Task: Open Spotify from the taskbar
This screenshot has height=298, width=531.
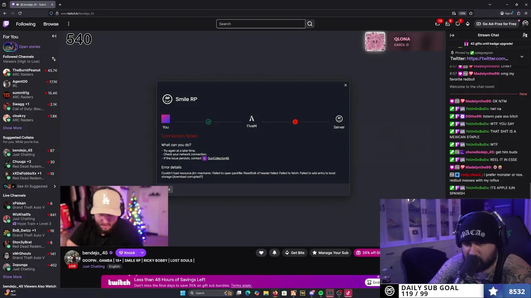Action: pyautogui.click(x=321, y=293)
